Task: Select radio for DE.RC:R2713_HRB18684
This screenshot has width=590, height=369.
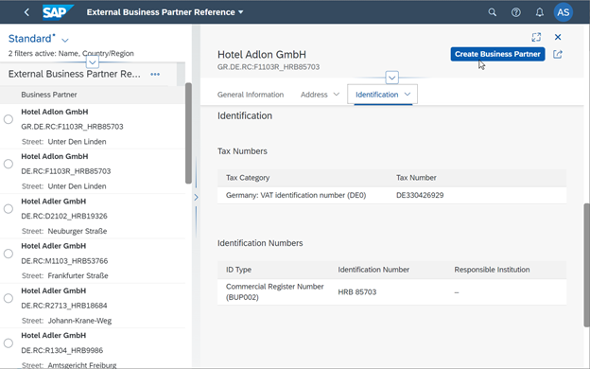Action: 9,298
